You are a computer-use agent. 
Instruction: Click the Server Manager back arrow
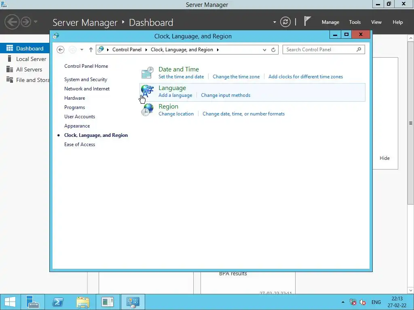tap(12, 22)
